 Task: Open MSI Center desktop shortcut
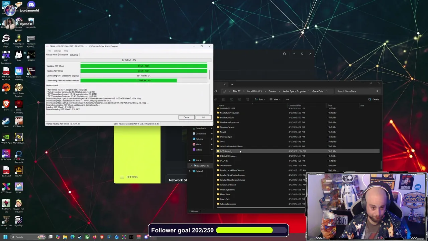6,155
